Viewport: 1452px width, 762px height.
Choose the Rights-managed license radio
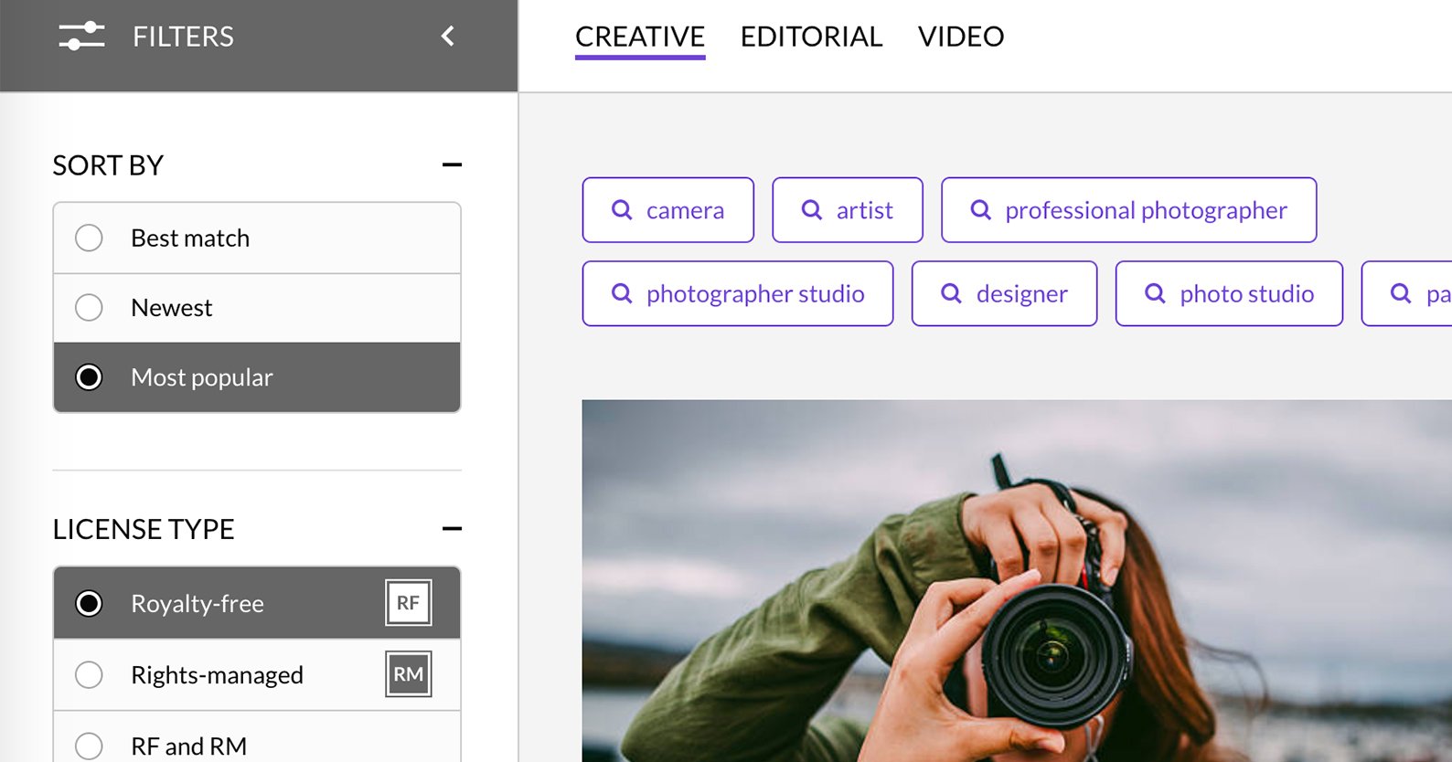[x=89, y=675]
